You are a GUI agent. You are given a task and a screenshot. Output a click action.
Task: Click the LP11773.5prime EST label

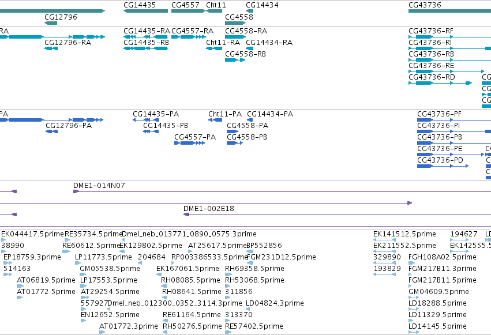(x=103, y=257)
